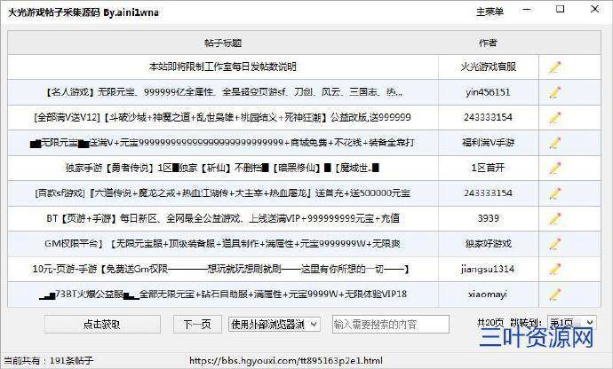Click author cell 1区首开
This screenshot has height=369, width=613.
[489, 168]
